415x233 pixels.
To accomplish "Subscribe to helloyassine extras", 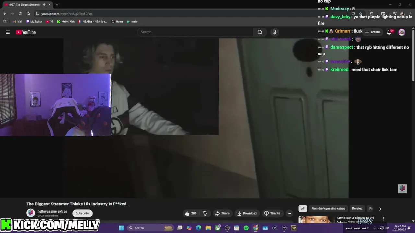I will pos(82,213).
